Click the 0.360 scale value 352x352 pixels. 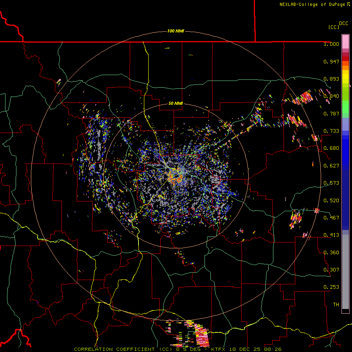[x=331, y=253]
